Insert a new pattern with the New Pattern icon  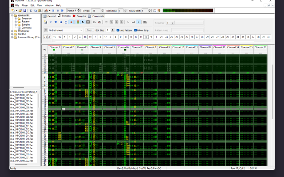tap(46, 22)
